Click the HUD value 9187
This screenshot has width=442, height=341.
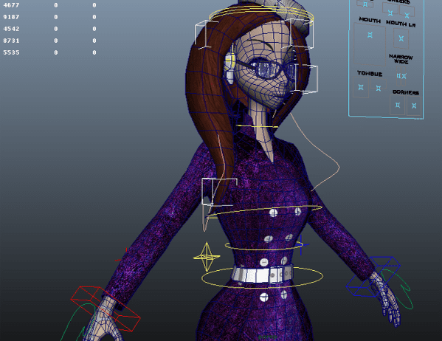[x=11, y=17]
